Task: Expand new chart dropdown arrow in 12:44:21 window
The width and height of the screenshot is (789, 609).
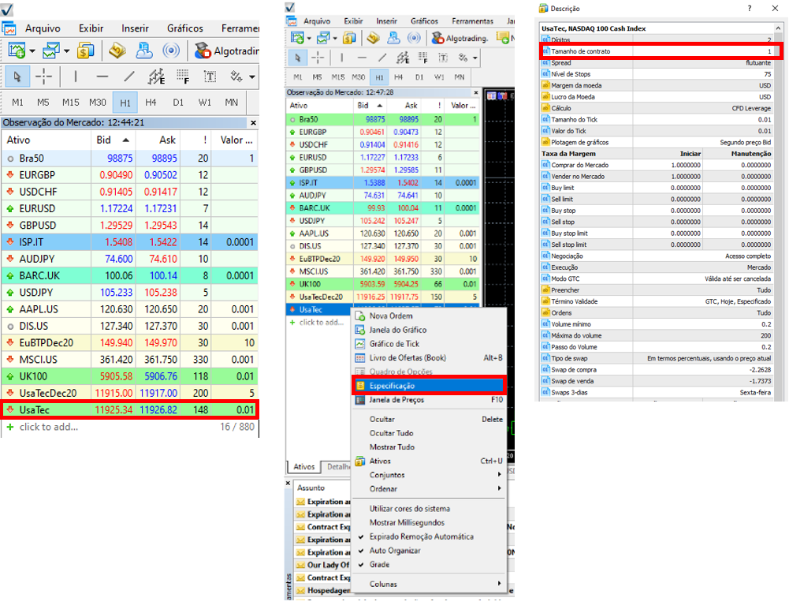Action: coord(32,50)
